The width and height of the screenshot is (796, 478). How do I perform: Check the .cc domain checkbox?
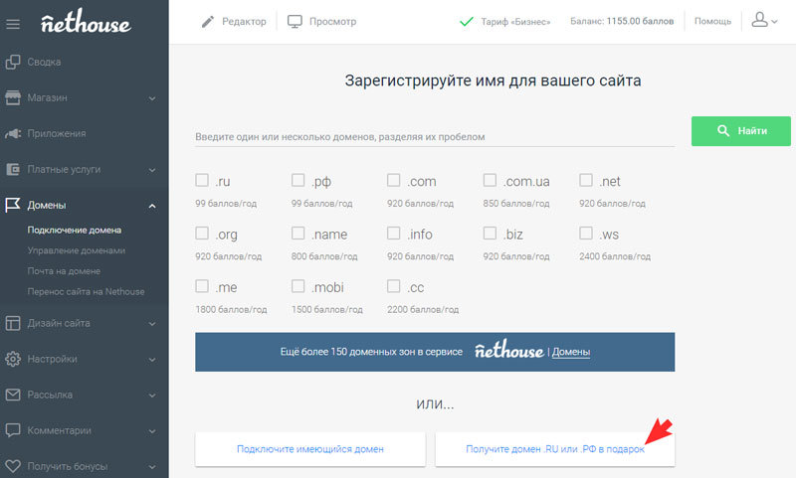(393, 286)
